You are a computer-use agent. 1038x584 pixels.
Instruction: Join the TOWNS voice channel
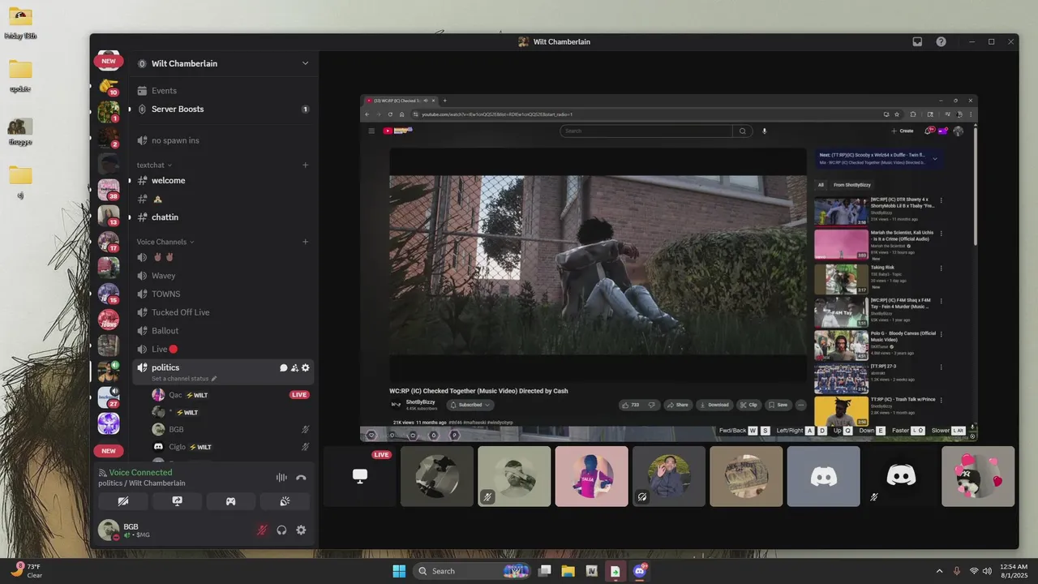pyautogui.click(x=224, y=294)
